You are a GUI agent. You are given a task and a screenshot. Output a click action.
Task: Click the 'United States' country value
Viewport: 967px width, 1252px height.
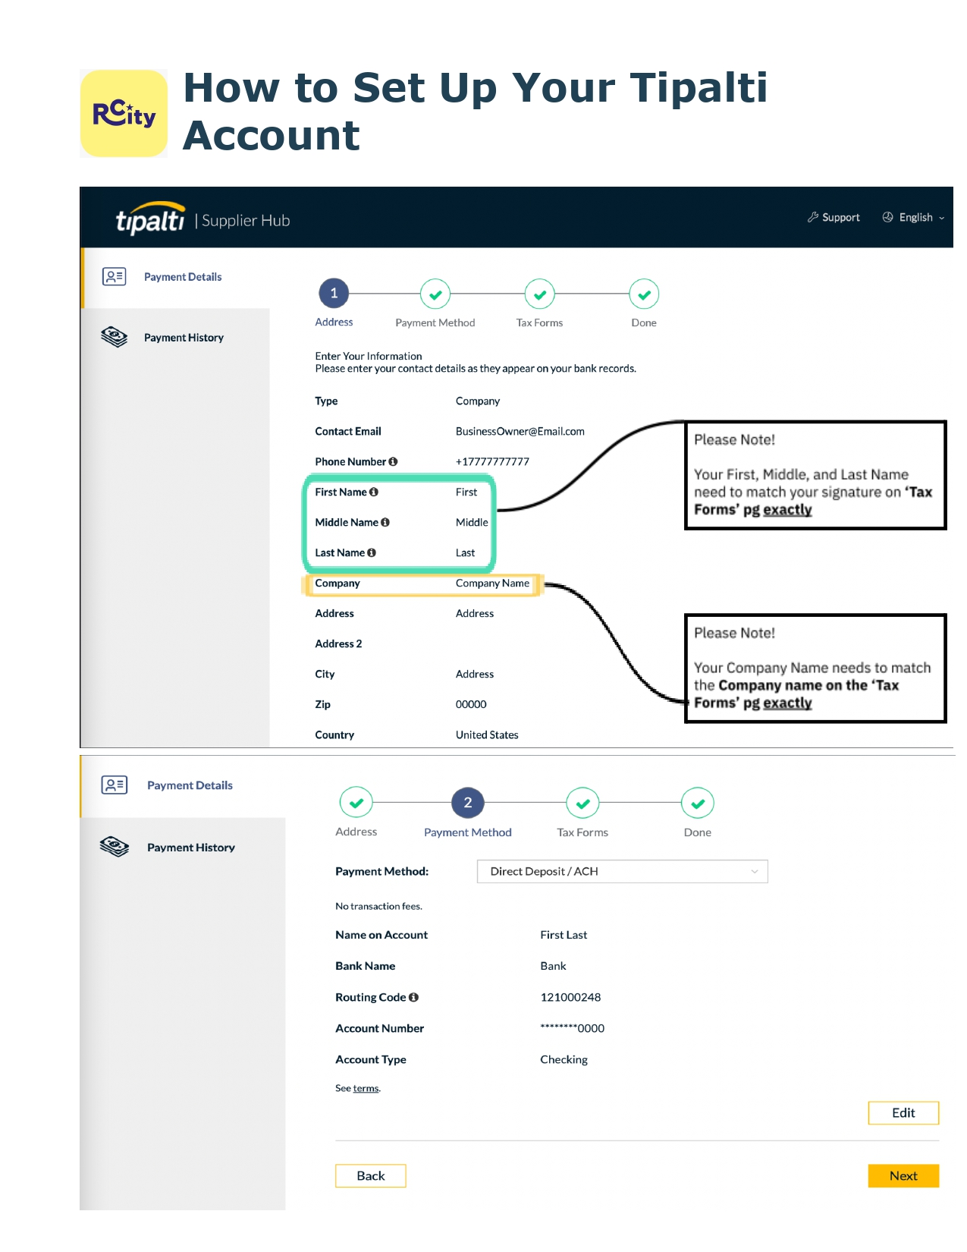pos(487,735)
